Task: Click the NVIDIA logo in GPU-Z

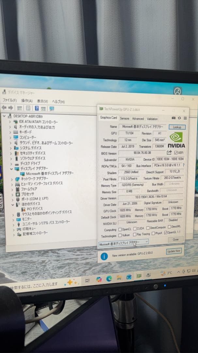Action: (x=176, y=140)
